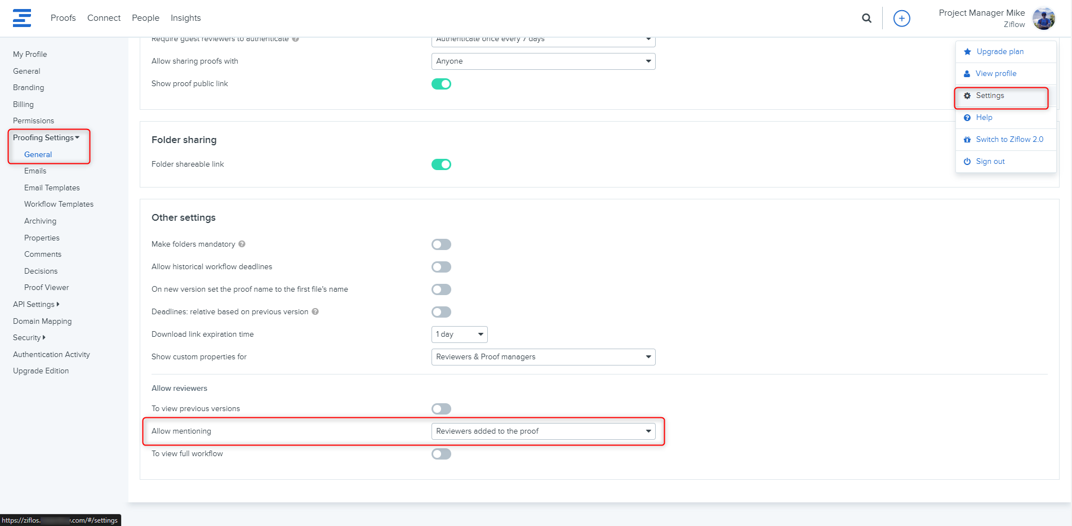The height and width of the screenshot is (526, 1072).
Task: Expand Security section in sidebar
Action: point(29,337)
